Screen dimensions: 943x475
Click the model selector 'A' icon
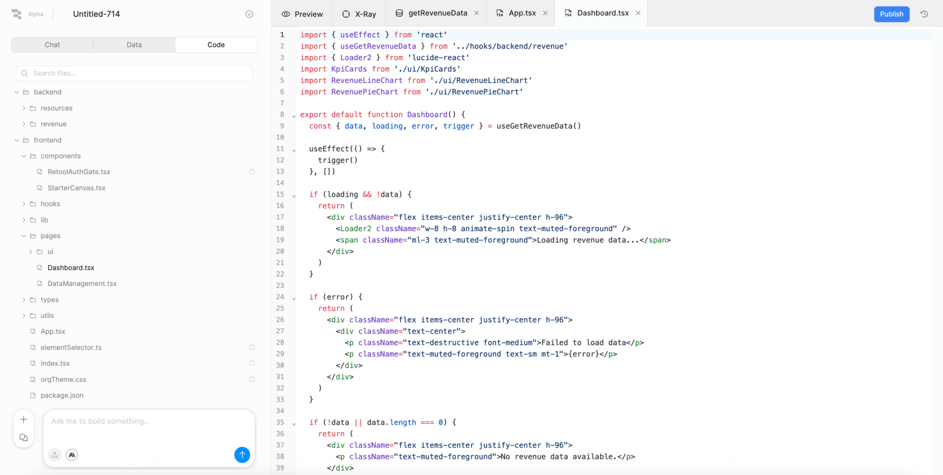click(x=72, y=455)
